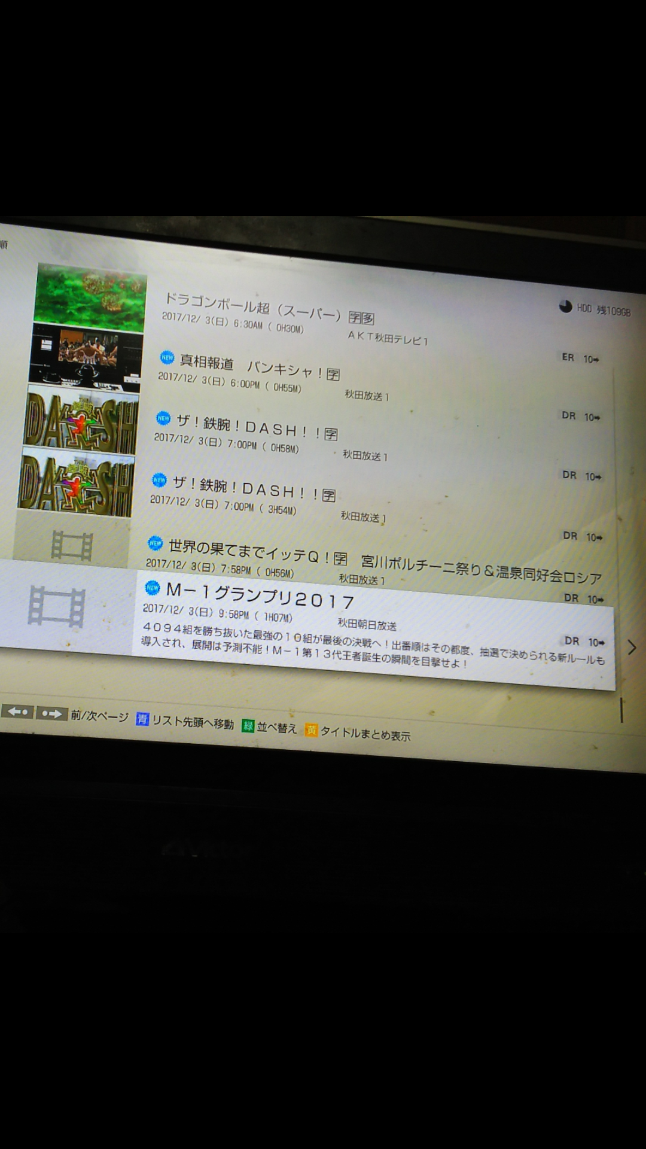The height and width of the screenshot is (1149, 646).
Task: Click the list scrollbar on right edge
Action: click(x=621, y=710)
